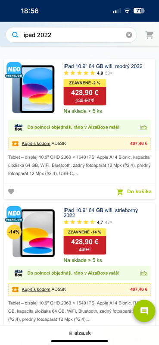Open silver iPad strieborný 2022 title link

[101, 213]
